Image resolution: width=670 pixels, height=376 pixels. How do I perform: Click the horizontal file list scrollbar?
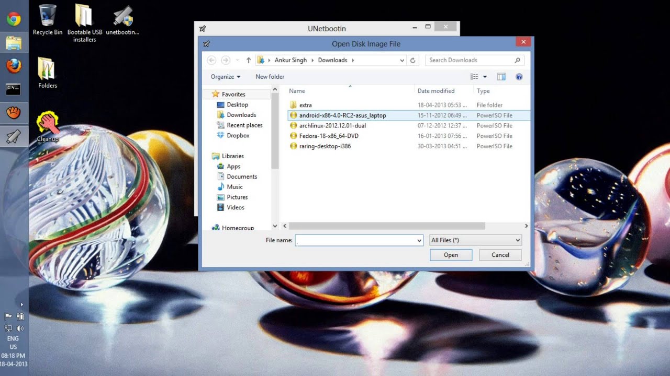pos(387,226)
